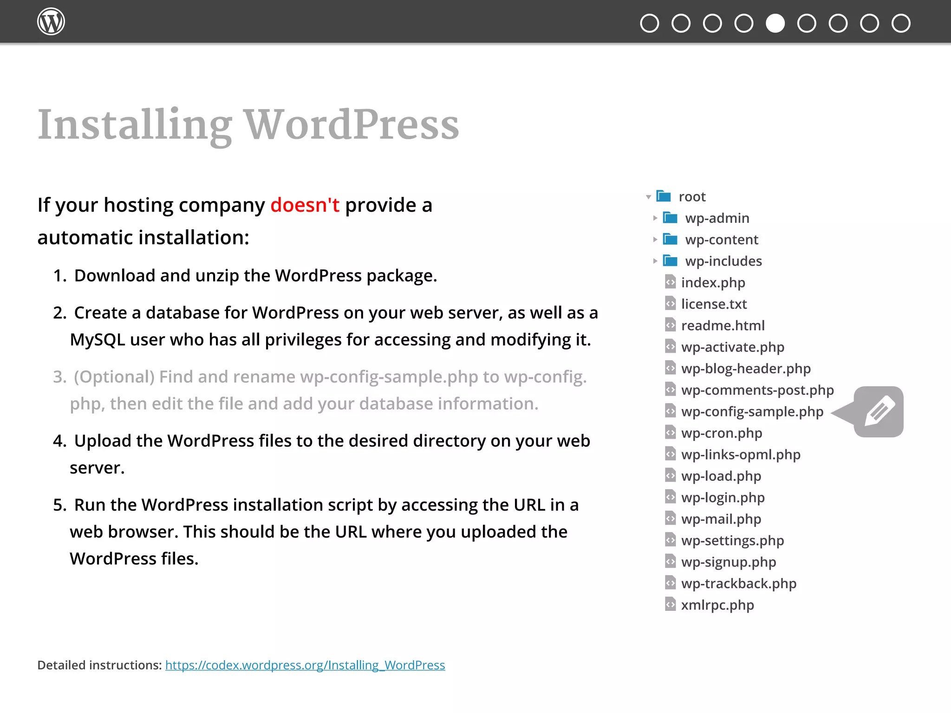951x713 pixels.
Task: Click the wp-links-opml.php file icon
Action: coord(670,454)
